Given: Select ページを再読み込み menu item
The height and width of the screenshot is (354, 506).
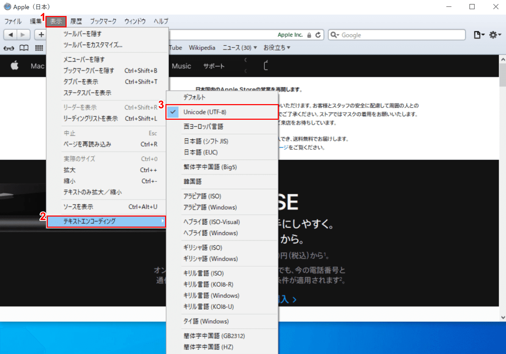Looking at the screenshot, I should point(106,144).
